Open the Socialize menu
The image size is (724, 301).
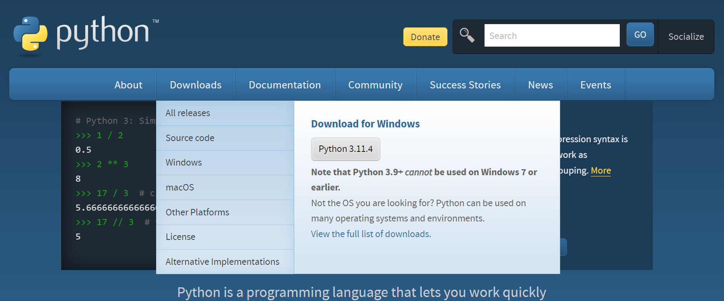pyautogui.click(x=686, y=37)
